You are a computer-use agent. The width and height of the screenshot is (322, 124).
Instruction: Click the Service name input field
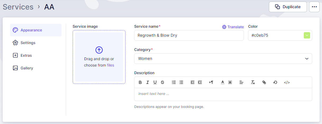(x=189, y=35)
